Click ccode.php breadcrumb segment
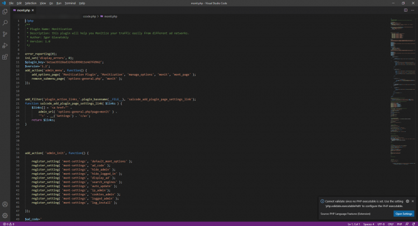 (x=89, y=17)
